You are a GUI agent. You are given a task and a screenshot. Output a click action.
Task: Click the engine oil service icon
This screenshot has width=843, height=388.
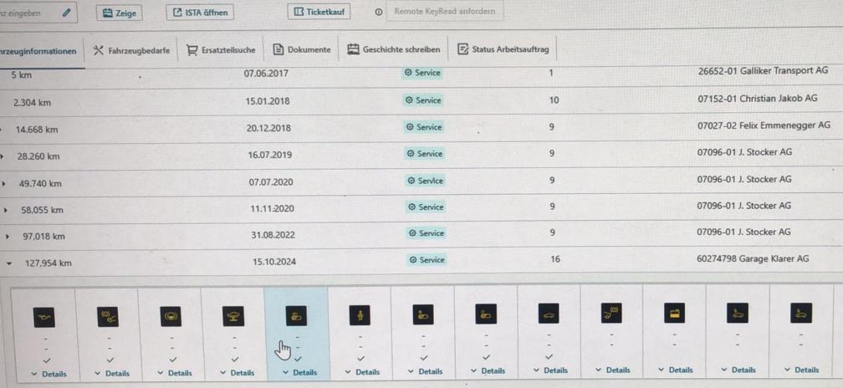(45, 315)
